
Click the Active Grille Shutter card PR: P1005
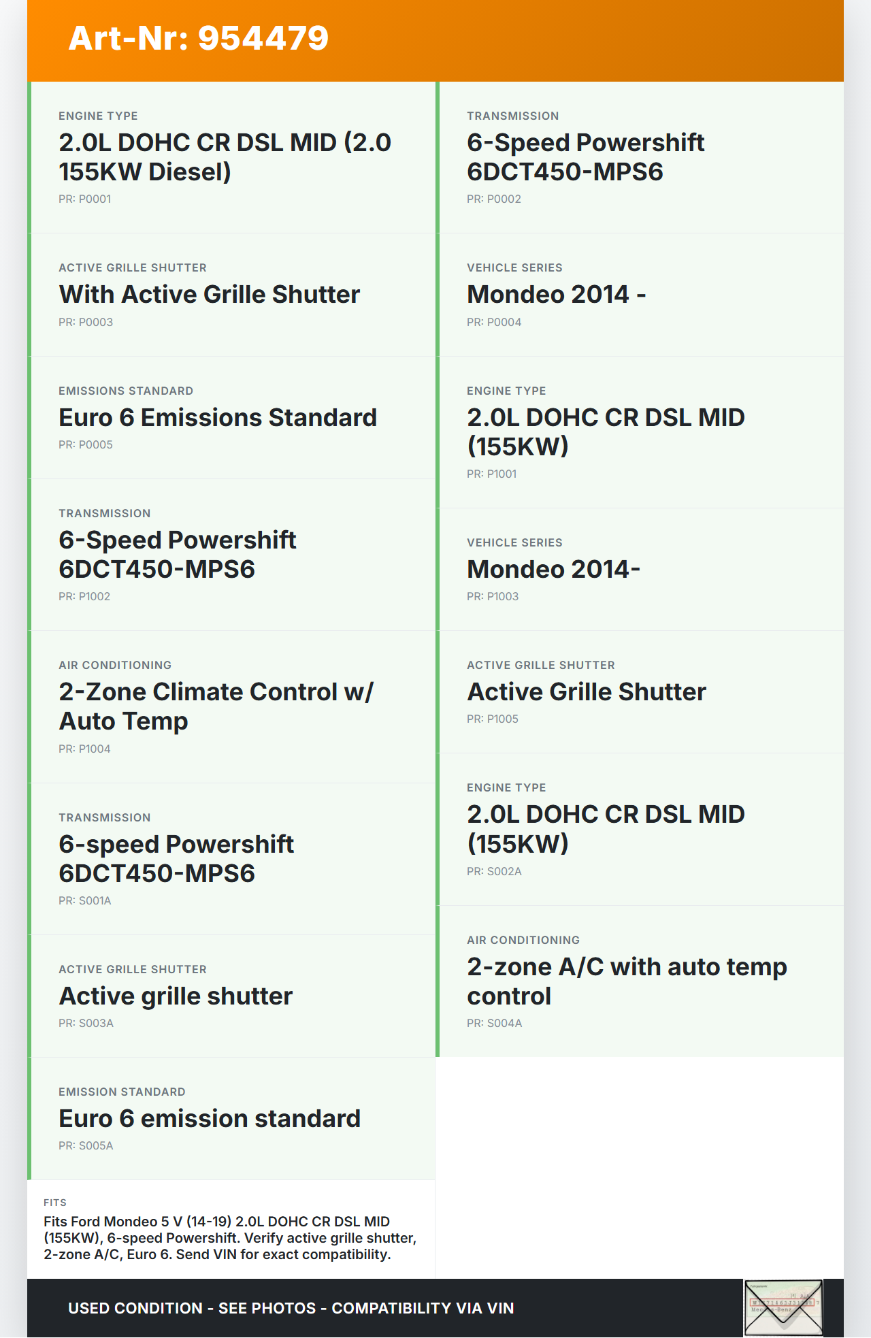click(x=640, y=691)
